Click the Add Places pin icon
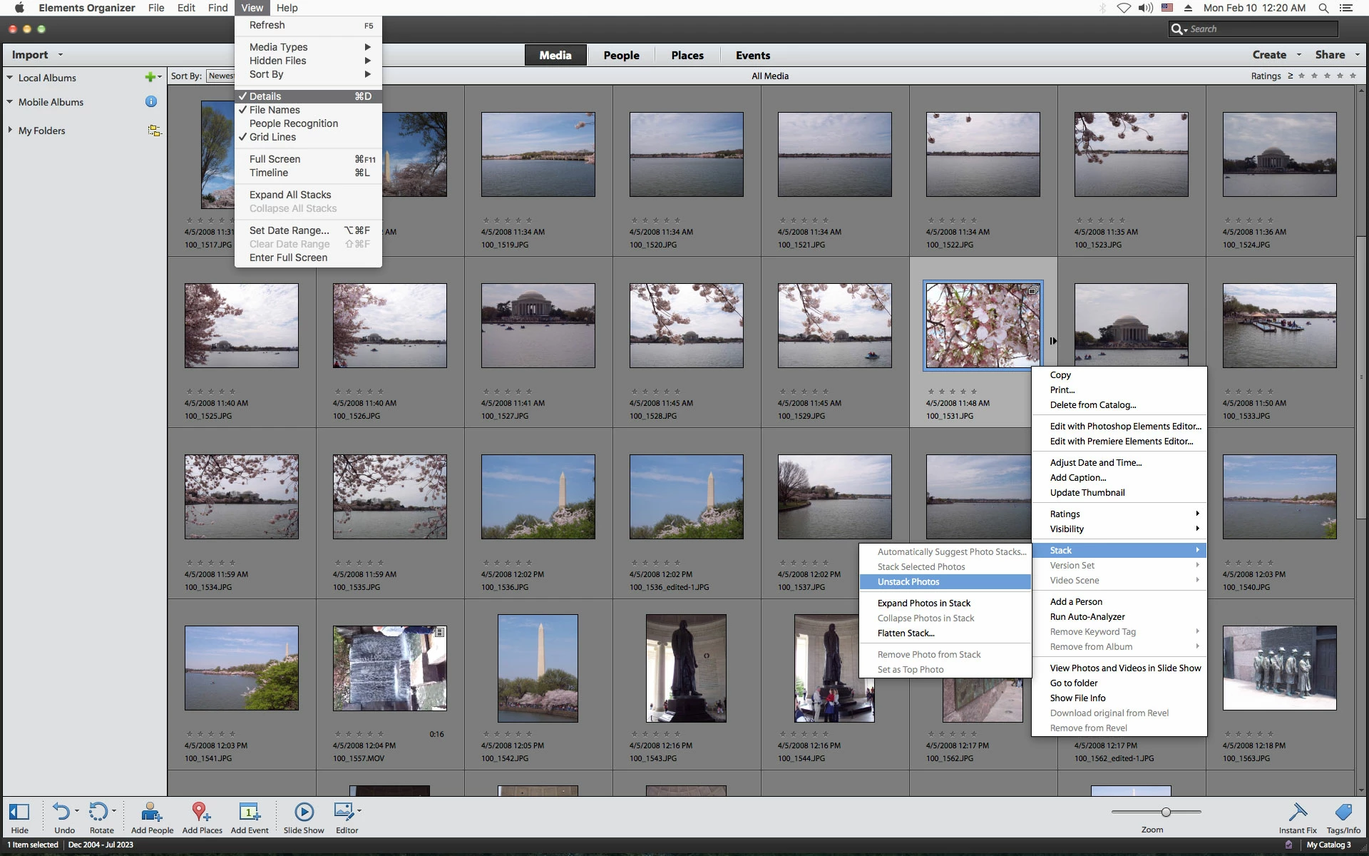This screenshot has width=1369, height=856. 201,813
